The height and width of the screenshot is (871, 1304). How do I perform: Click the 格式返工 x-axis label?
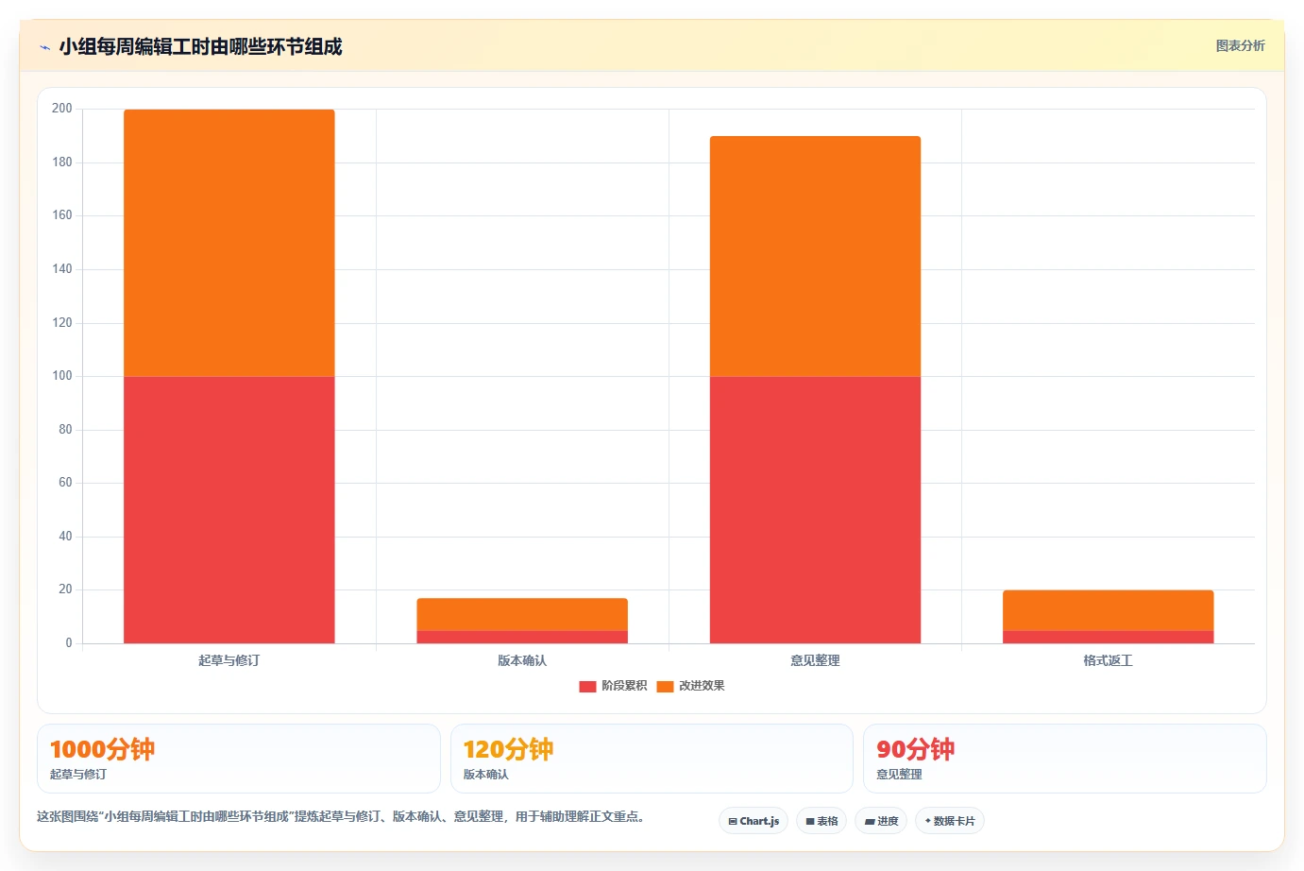(x=1109, y=660)
